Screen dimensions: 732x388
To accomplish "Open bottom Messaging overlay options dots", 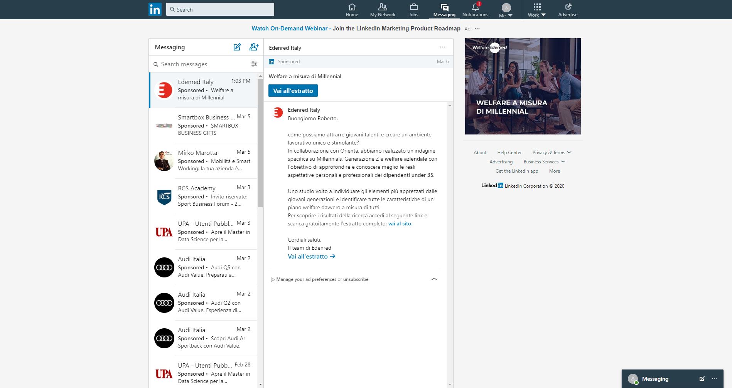I will 714,379.
